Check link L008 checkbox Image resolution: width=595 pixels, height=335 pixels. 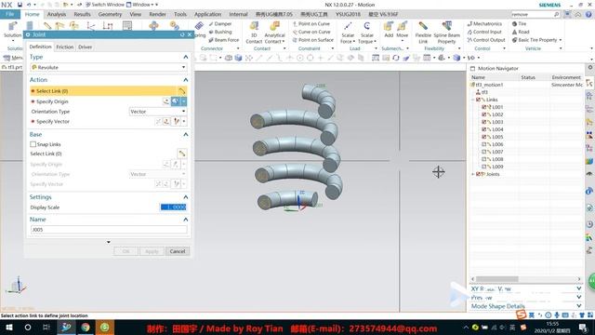pyautogui.click(x=484, y=159)
